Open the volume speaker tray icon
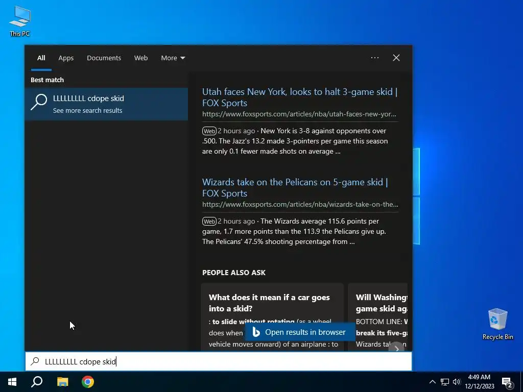 457,382
